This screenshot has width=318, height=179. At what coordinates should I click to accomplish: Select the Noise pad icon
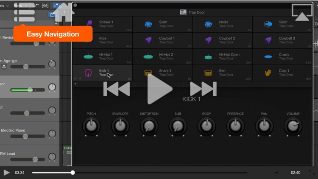(x=208, y=24)
